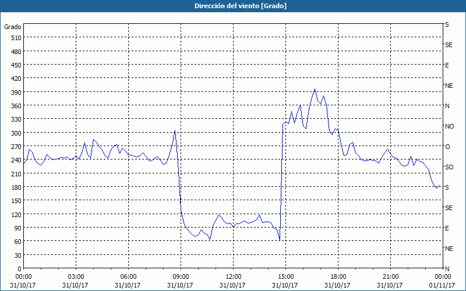Click the 360 y-axis value
Image resolution: width=466 pixels, height=291 pixels.
coord(16,106)
